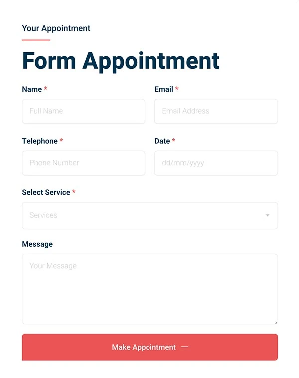Screen dimensions: 299x378
Task: Select the dd/mm/yyyy date field
Action: (216, 163)
